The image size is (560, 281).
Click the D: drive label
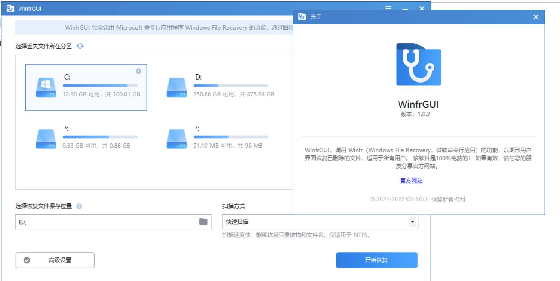[x=198, y=77]
